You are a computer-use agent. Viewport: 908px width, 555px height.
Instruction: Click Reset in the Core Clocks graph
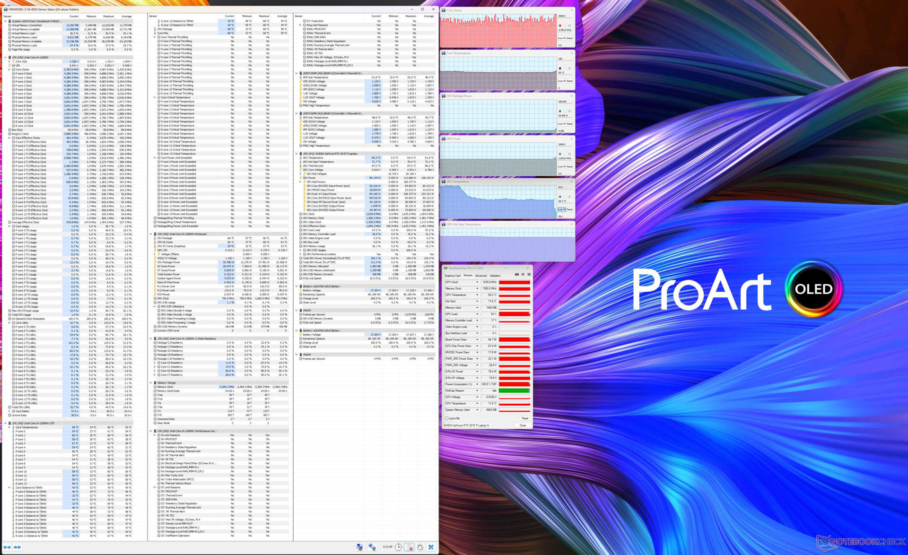point(569,38)
